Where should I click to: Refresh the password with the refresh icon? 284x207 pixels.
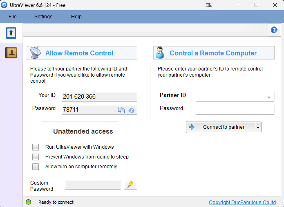coord(132,110)
